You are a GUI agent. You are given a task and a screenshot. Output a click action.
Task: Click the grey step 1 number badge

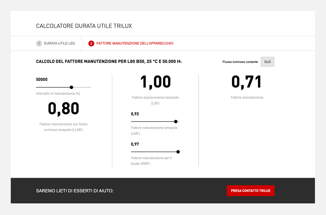click(x=39, y=43)
